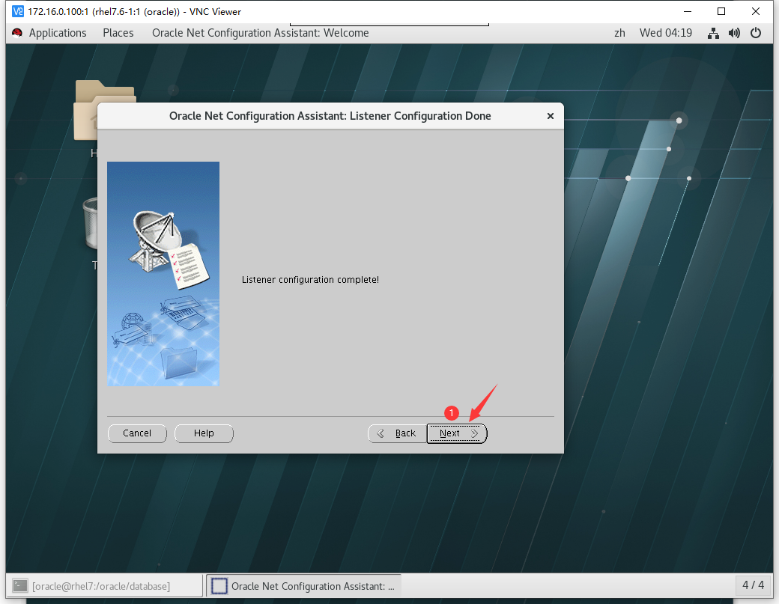Image resolution: width=779 pixels, height=604 pixels.
Task: Open the clock showing Wed 04:19
Action: click(666, 33)
